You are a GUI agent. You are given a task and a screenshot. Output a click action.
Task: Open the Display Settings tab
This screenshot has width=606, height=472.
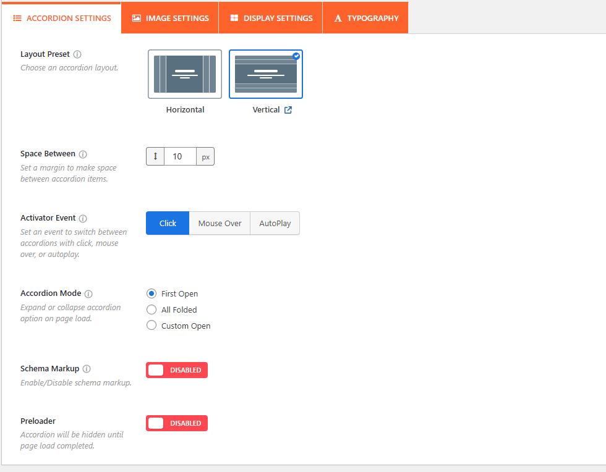click(x=271, y=18)
